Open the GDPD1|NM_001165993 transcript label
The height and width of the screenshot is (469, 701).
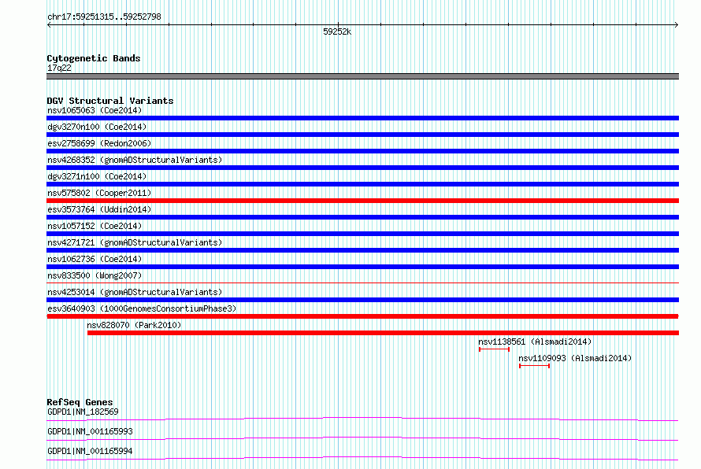pos(90,431)
